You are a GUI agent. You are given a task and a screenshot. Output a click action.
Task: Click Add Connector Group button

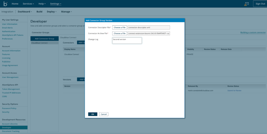click(x=44, y=39)
